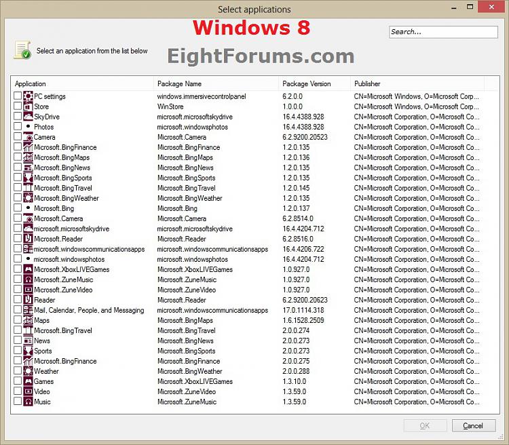Click the Mail, Calendar, People, and Messaging icon

pyautogui.click(x=28, y=310)
